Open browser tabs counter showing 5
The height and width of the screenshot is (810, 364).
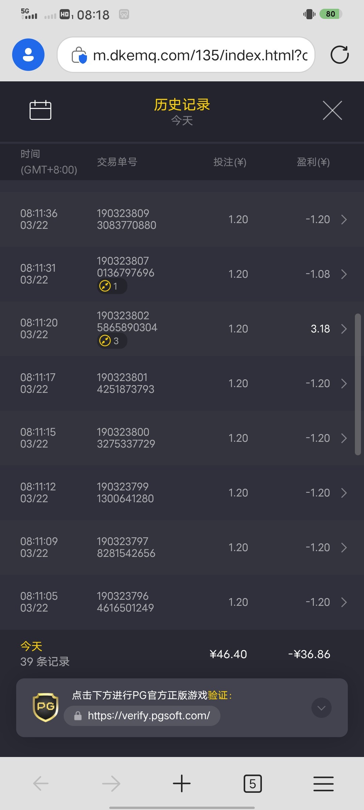[x=252, y=783]
